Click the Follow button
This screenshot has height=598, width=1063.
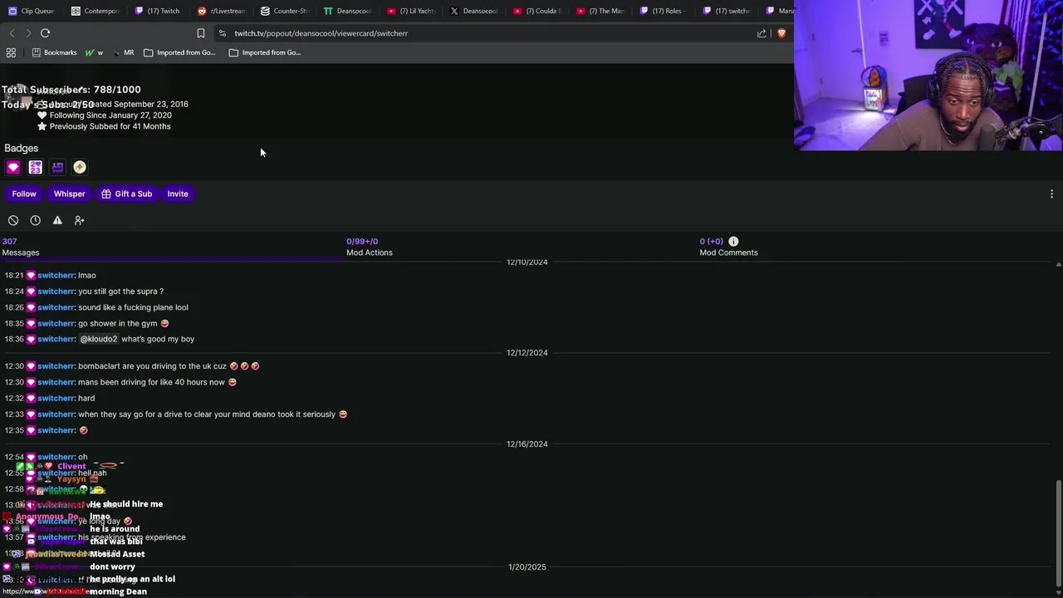coord(24,194)
